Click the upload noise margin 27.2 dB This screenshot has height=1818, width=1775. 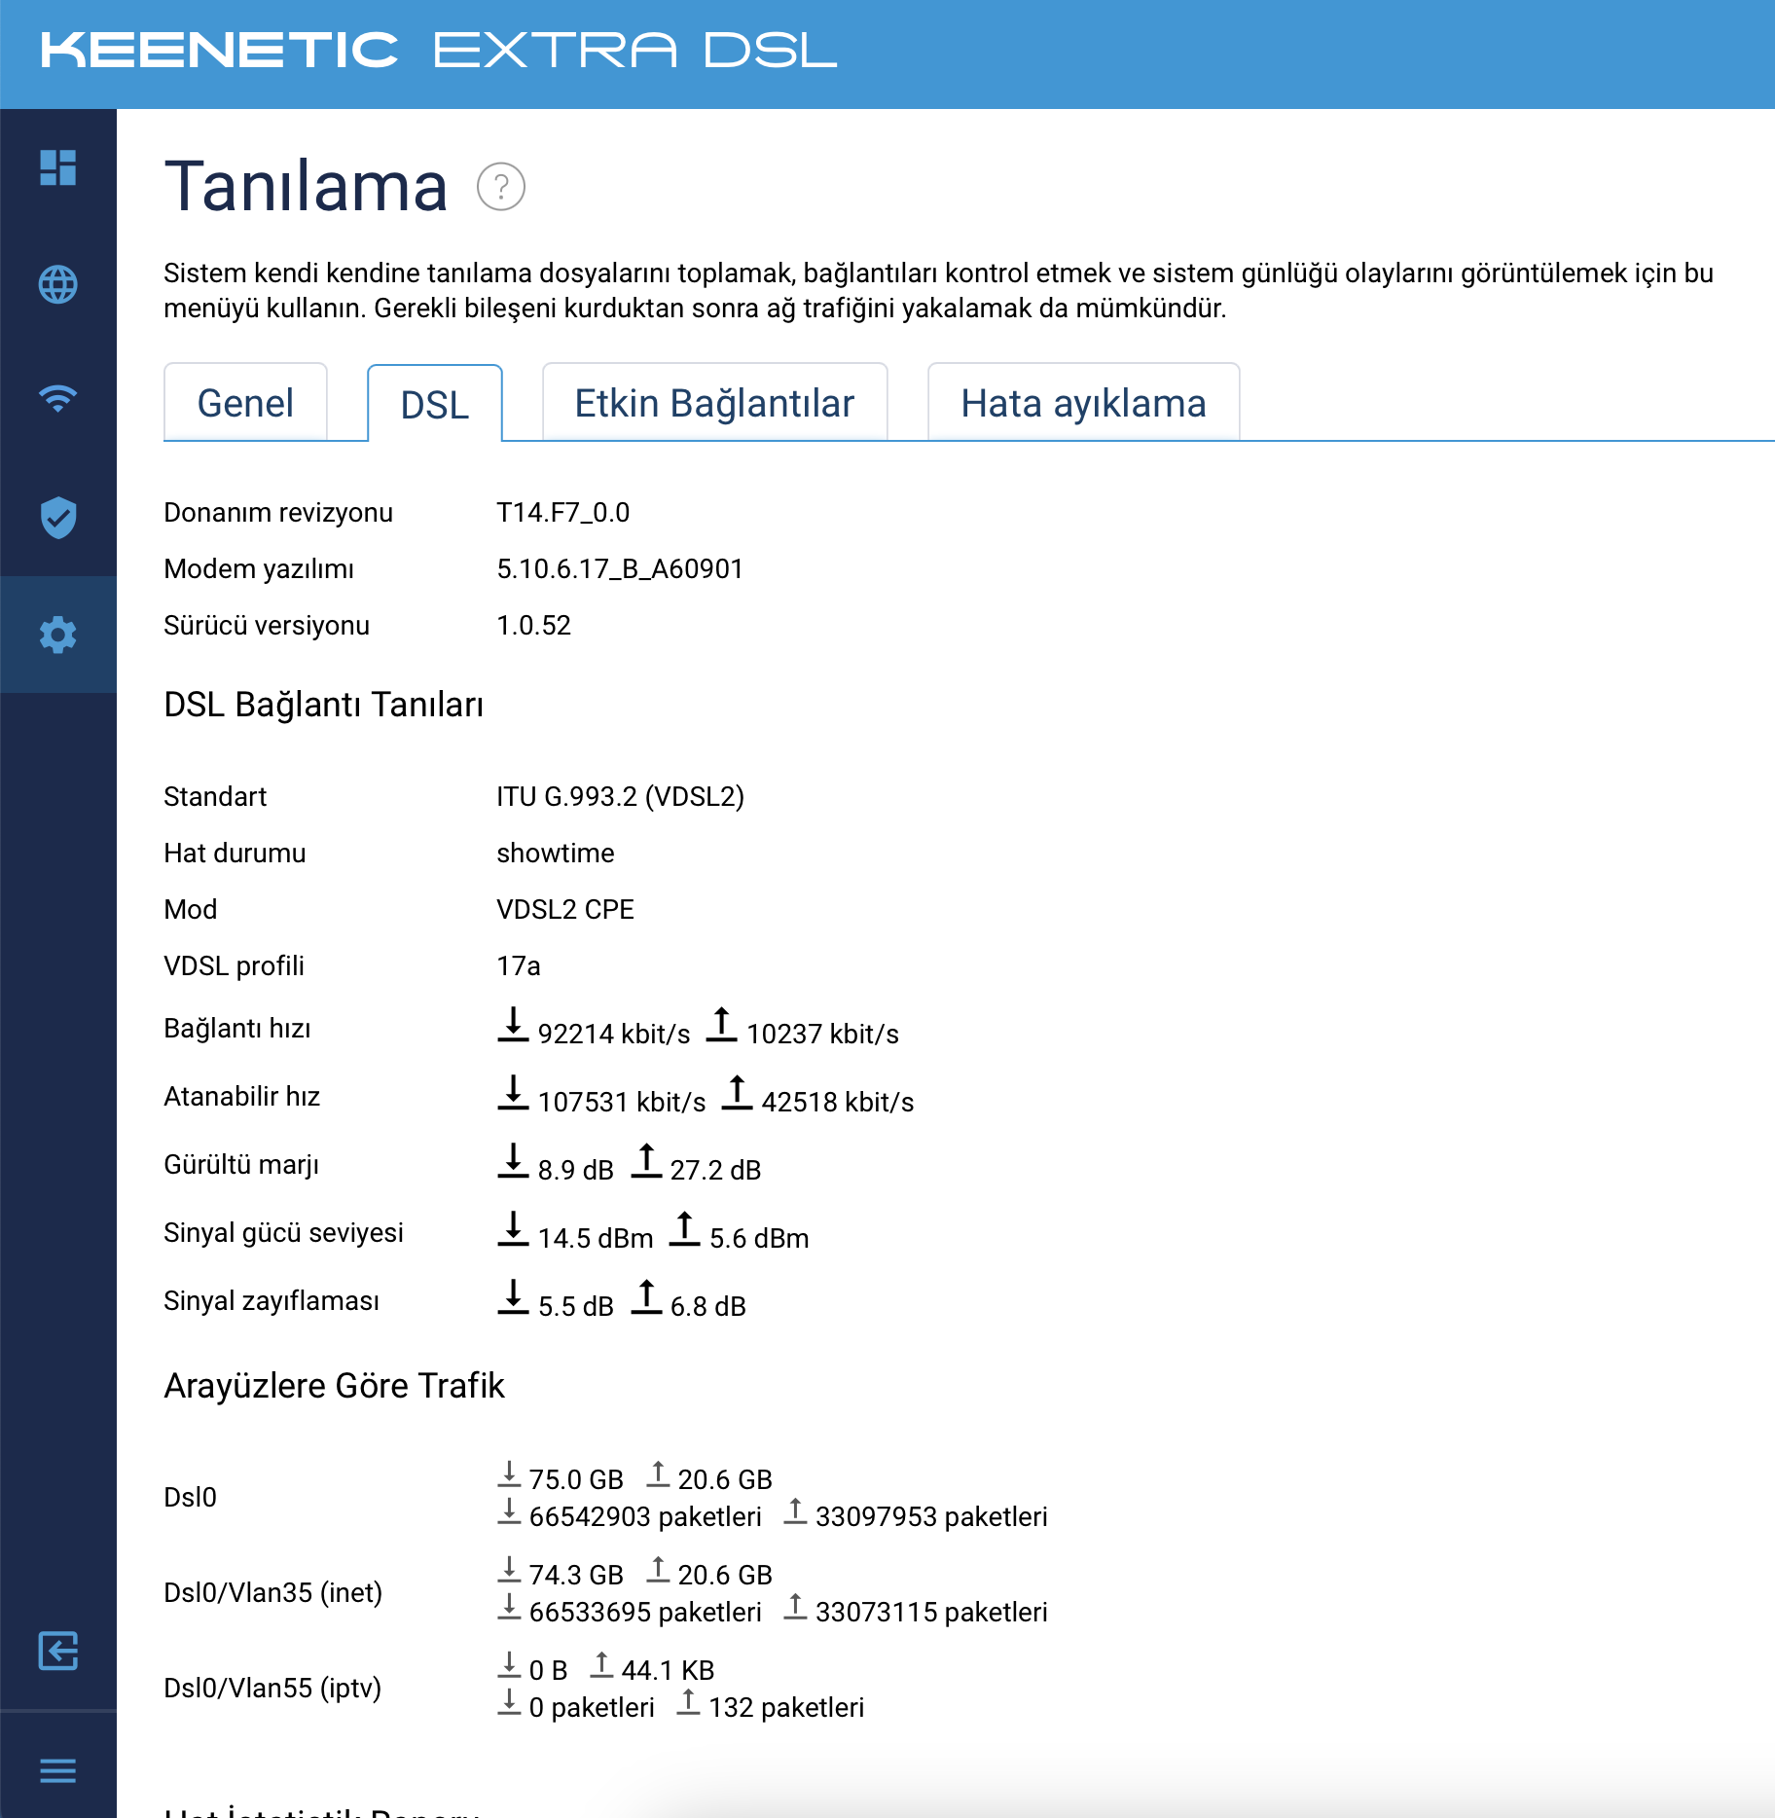715,1170
